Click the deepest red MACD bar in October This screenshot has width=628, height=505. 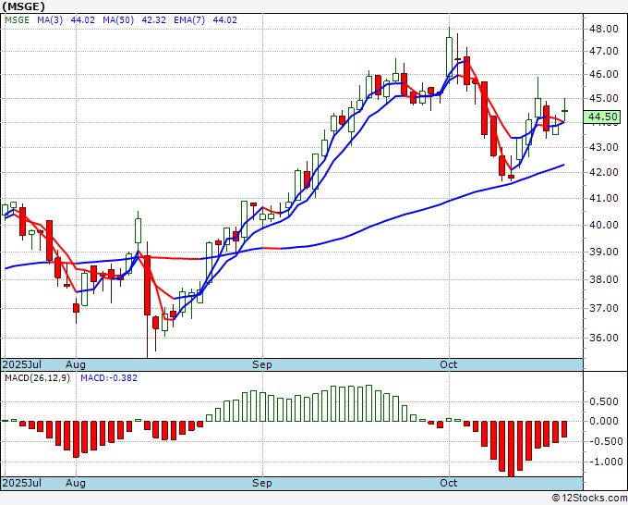coord(511,449)
